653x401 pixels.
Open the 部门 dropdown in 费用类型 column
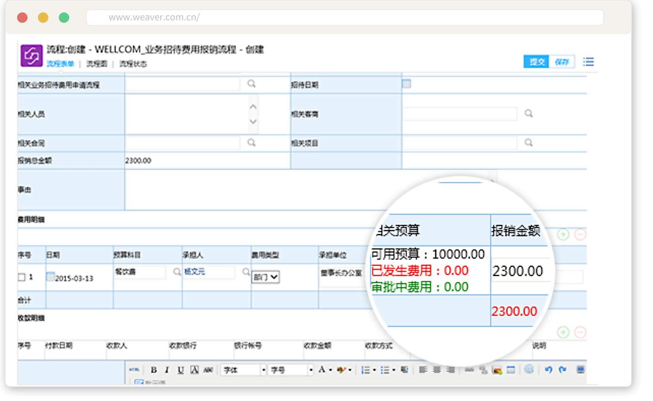coord(265,277)
